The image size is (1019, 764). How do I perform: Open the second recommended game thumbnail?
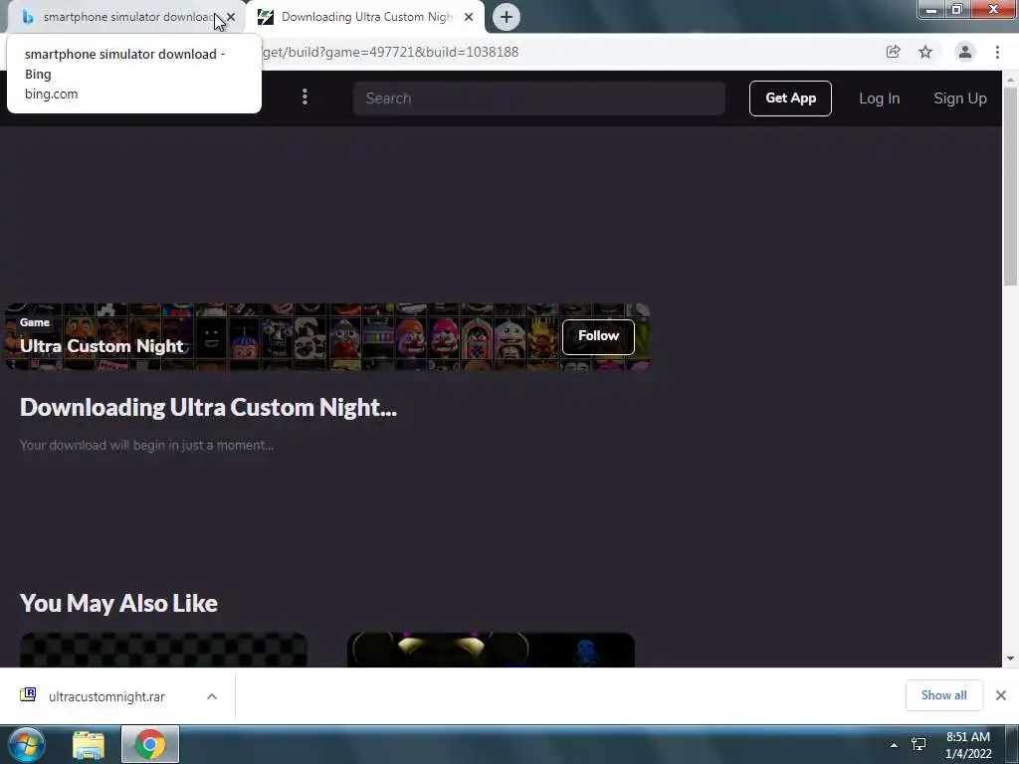pos(491,650)
